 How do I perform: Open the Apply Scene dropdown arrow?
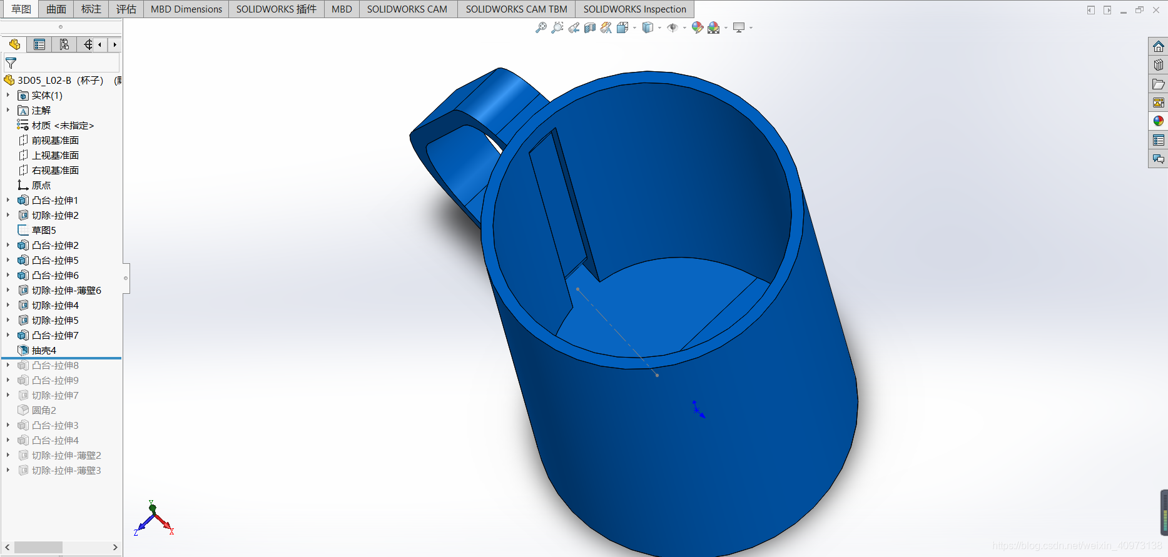726,28
